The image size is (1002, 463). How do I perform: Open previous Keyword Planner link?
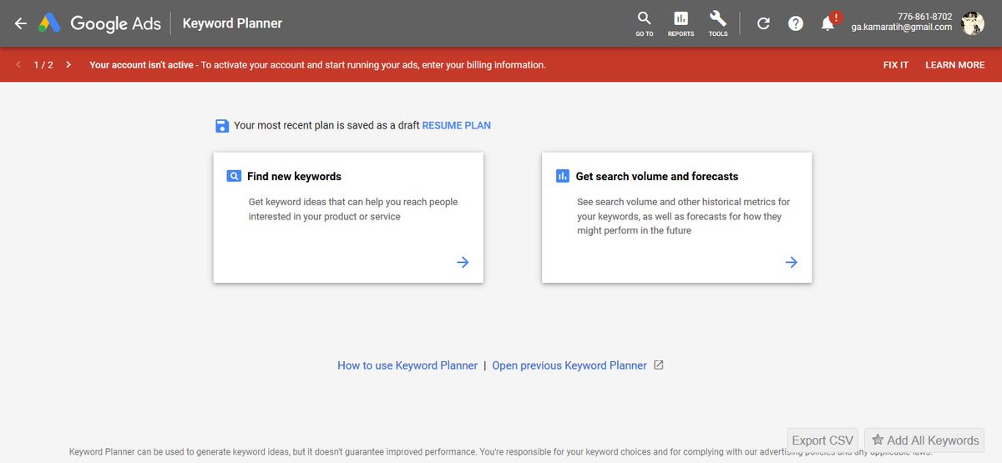(x=569, y=365)
